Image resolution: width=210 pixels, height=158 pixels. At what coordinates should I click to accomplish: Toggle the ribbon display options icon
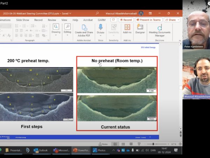[150, 13]
